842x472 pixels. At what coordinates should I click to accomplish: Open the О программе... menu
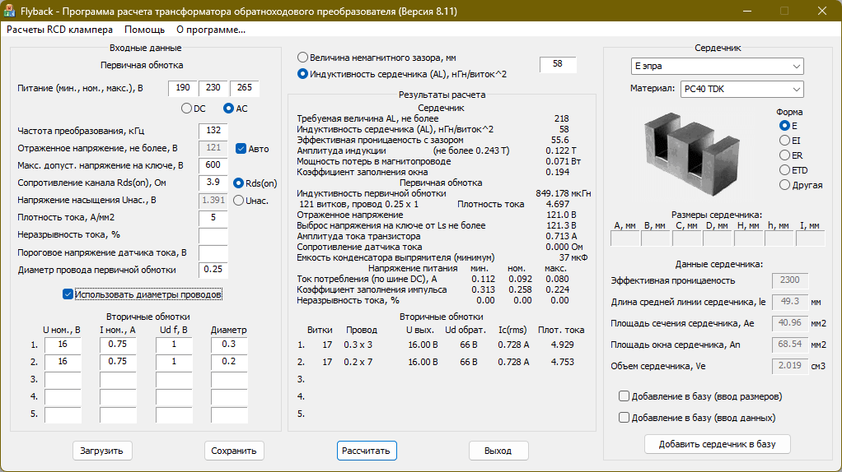click(x=211, y=30)
